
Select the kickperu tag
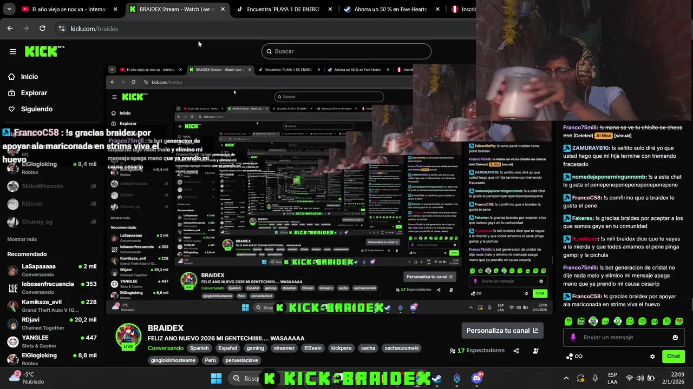(341, 348)
